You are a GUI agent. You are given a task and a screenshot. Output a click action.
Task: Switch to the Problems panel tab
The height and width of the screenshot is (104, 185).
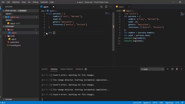[x=79, y=69]
